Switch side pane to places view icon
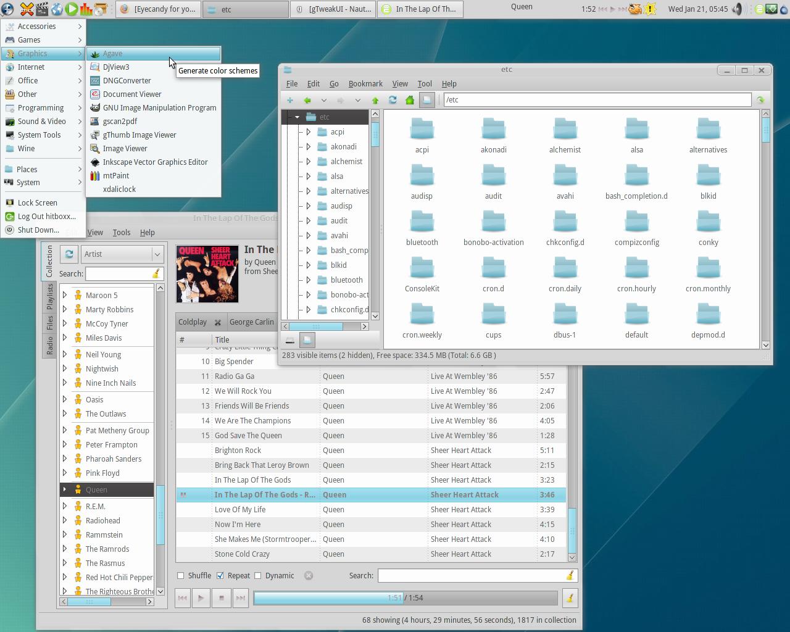Image resolution: width=790 pixels, height=632 pixels. 290,340
